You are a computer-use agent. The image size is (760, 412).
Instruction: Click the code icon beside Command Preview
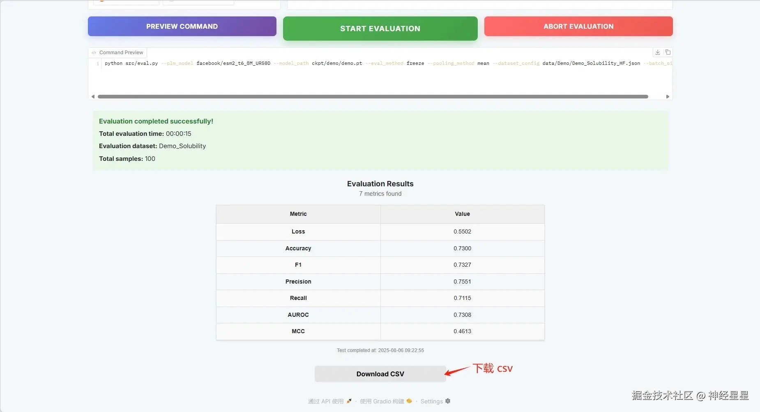(x=94, y=53)
